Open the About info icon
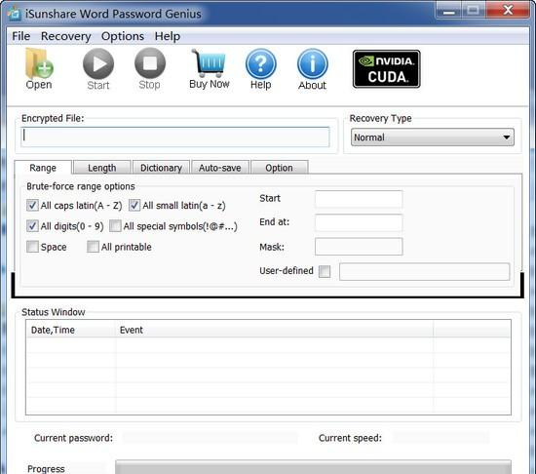 coord(313,64)
